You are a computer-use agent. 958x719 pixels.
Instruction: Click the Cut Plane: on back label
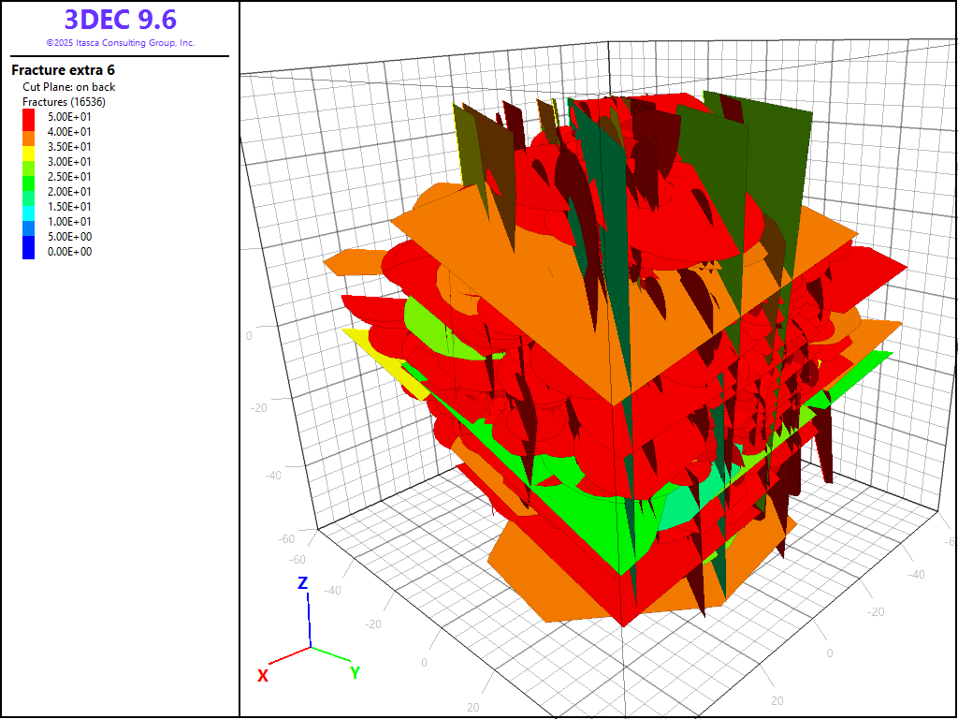69,87
